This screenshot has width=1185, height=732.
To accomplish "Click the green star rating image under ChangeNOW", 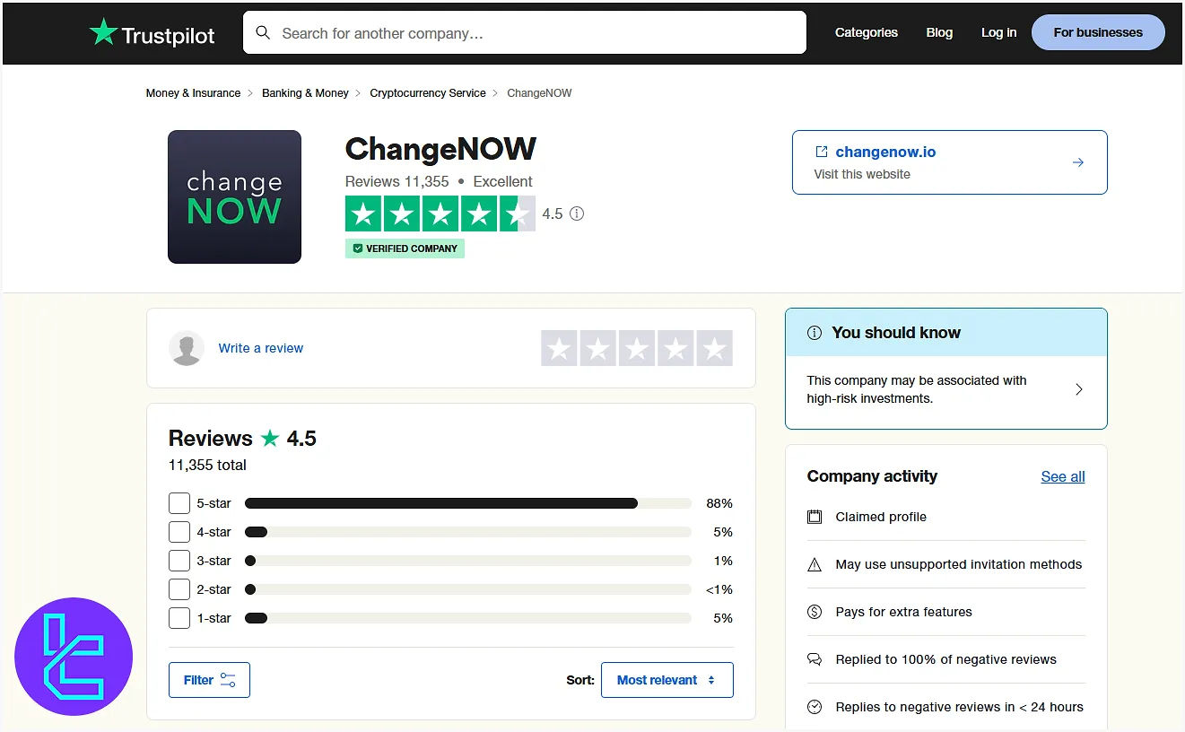I will (x=440, y=213).
